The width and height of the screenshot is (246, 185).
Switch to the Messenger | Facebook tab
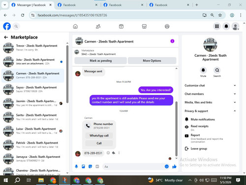[x=31, y=5]
